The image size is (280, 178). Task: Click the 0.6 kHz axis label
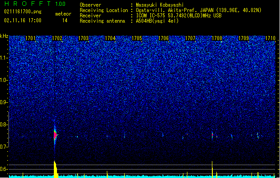tap(4, 169)
